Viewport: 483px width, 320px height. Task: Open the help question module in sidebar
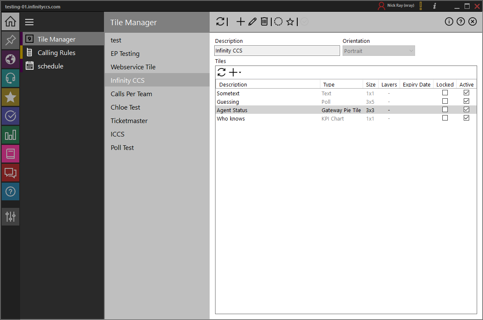(x=10, y=191)
